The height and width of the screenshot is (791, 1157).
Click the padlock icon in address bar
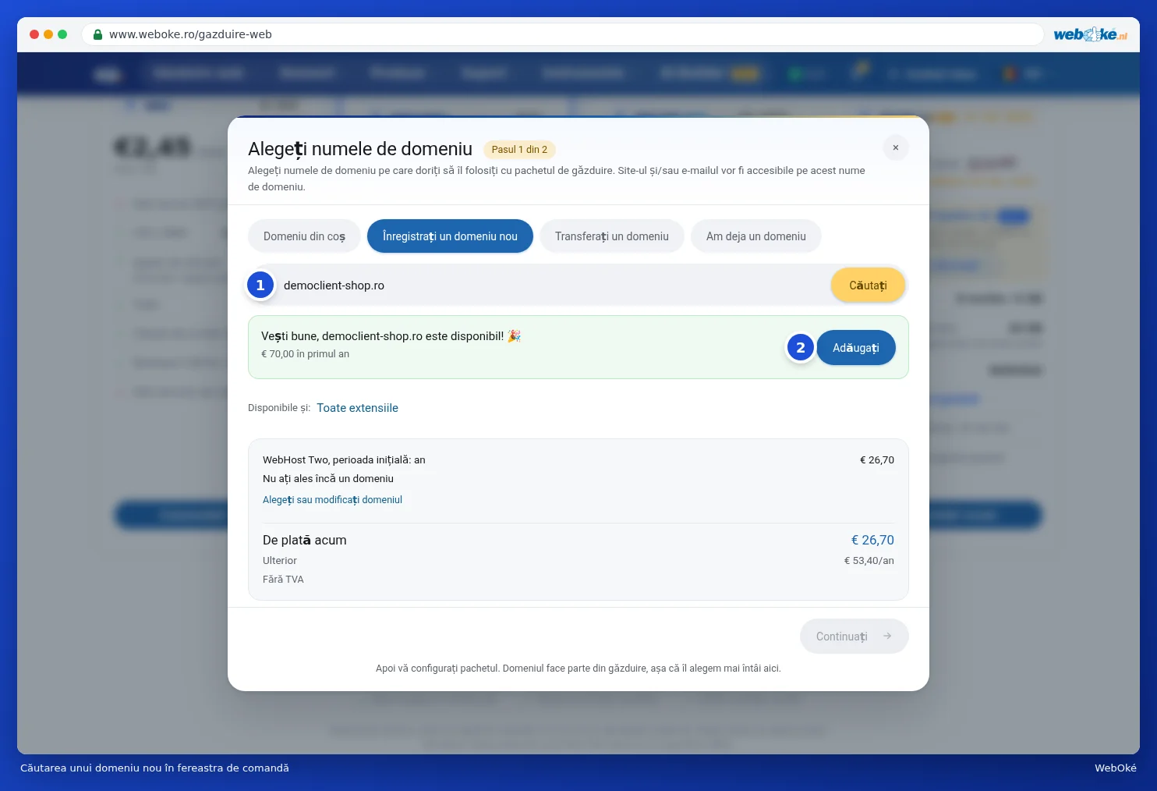[97, 34]
